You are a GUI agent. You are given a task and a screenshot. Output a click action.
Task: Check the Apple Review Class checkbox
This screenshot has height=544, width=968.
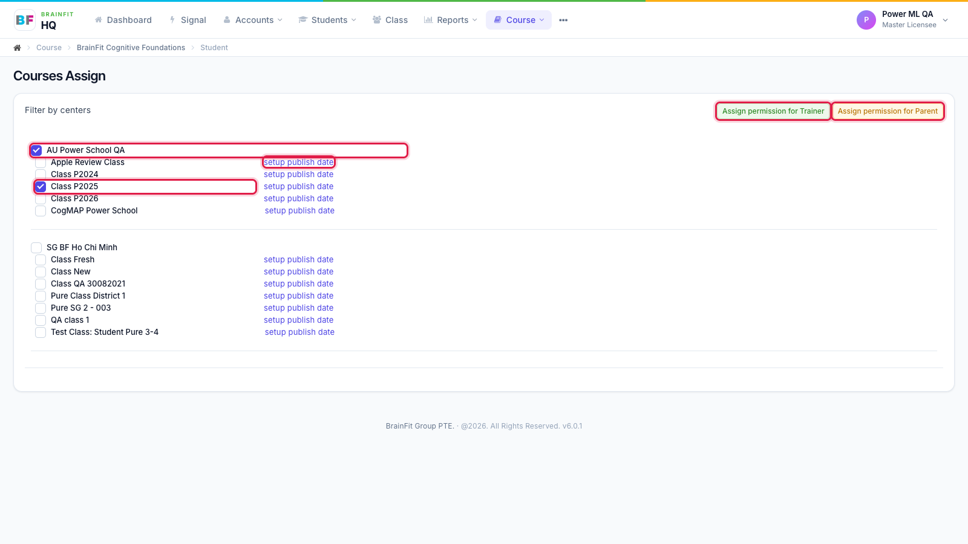(41, 163)
